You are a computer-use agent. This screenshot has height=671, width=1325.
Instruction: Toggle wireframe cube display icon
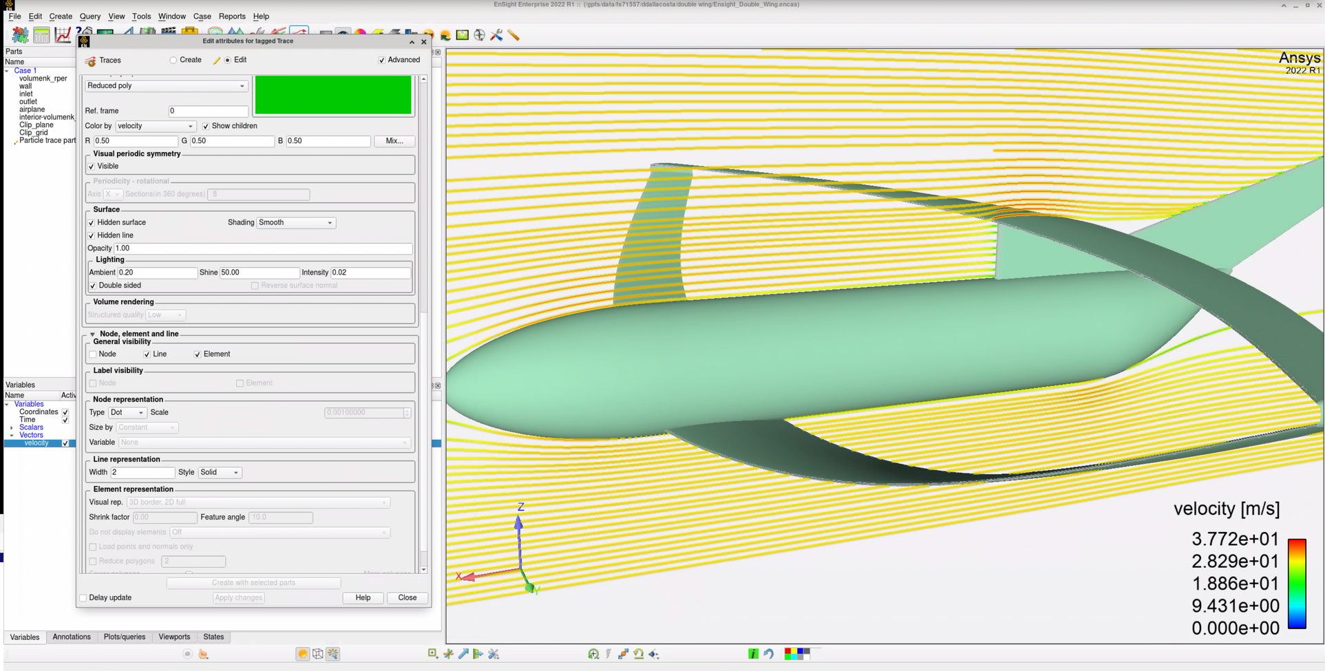point(318,654)
